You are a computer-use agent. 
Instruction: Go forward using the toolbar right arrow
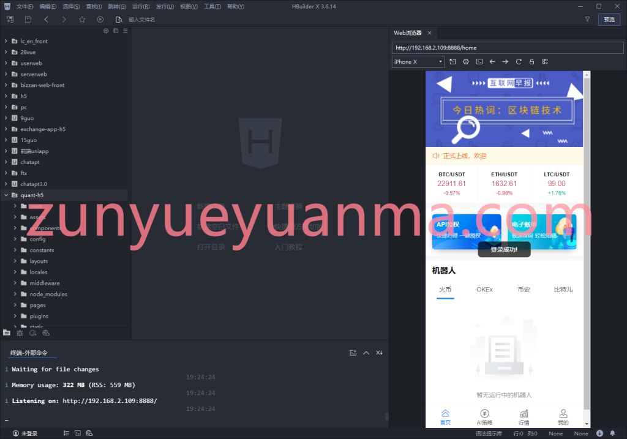(64, 19)
